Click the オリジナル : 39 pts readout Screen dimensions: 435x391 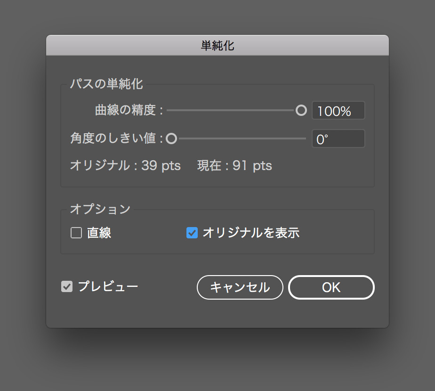(125, 165)
